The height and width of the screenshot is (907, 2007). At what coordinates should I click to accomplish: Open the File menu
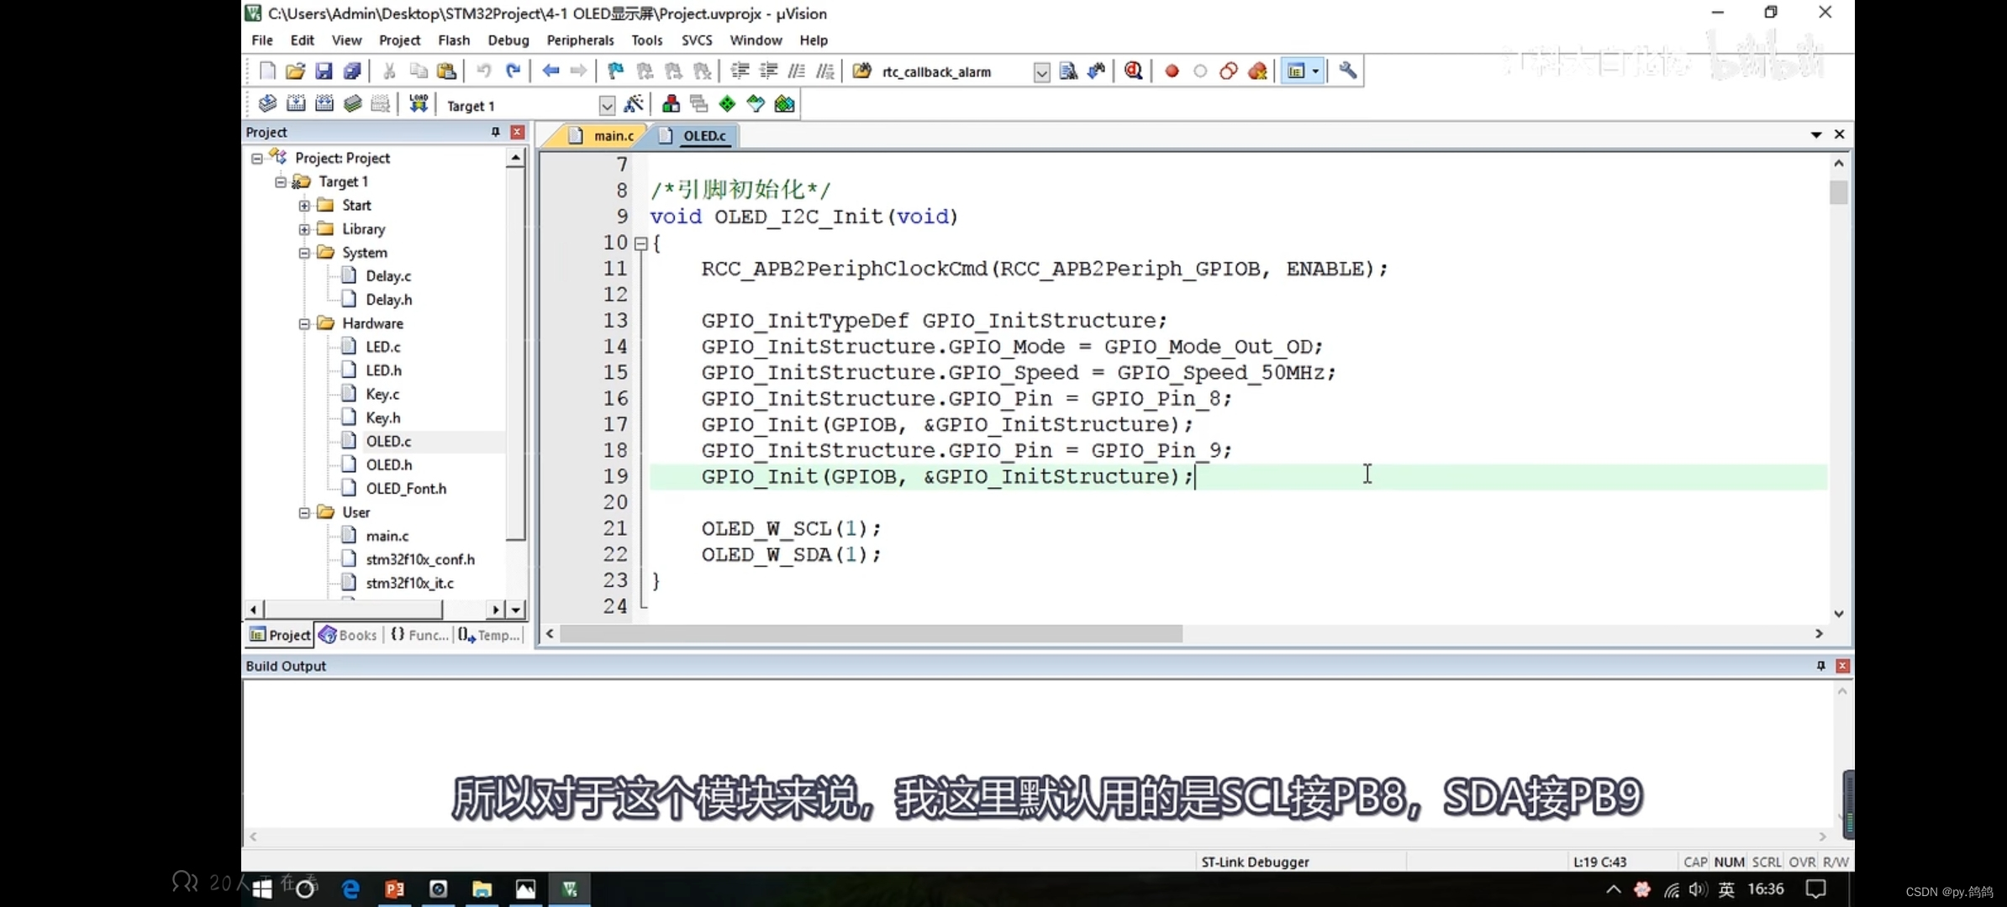click(262, 40)
